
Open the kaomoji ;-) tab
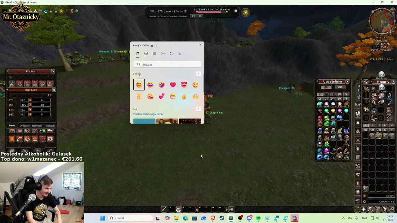[163, 54]
